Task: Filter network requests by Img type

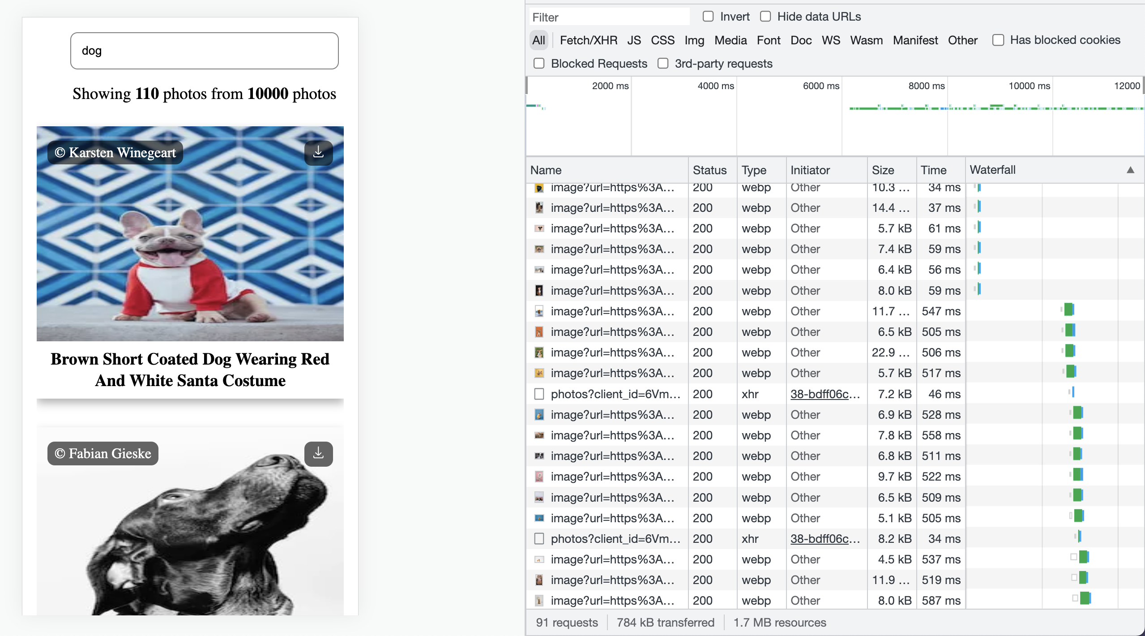Action: click(x=694, y=40)
